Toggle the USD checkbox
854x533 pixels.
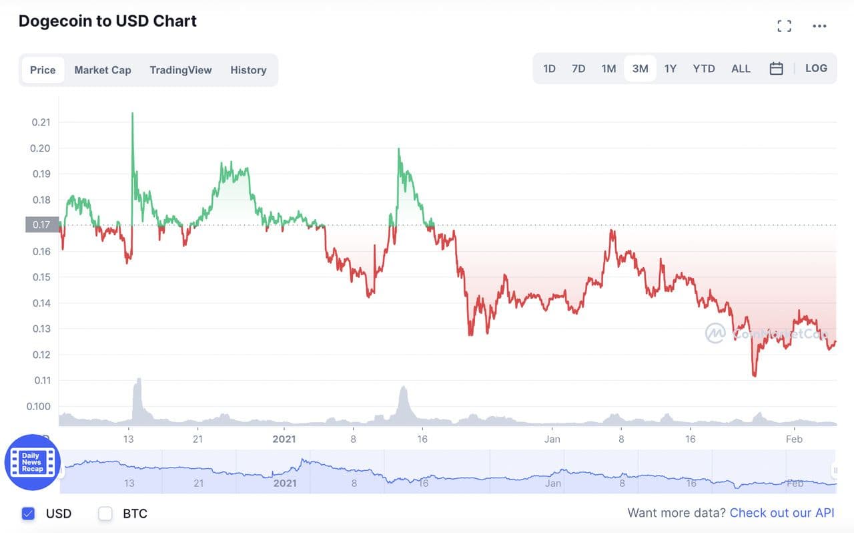[28, 514]
